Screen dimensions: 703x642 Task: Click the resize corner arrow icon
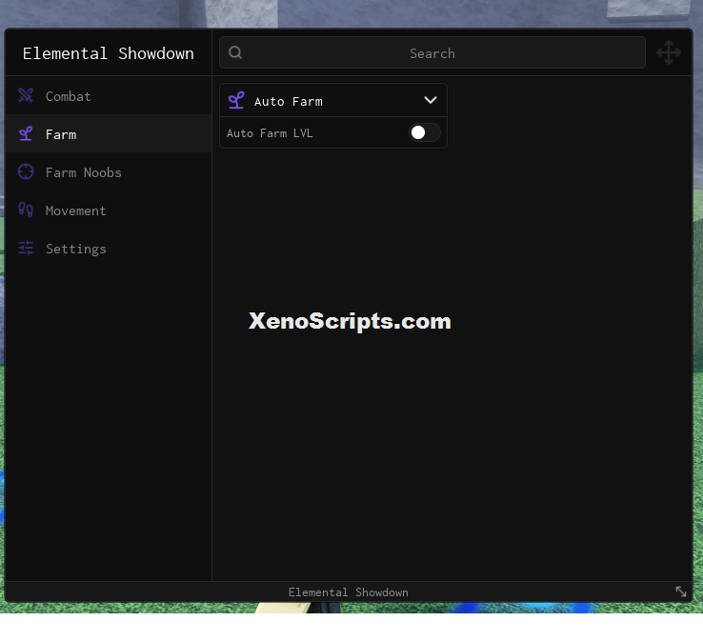pos(681,592)
